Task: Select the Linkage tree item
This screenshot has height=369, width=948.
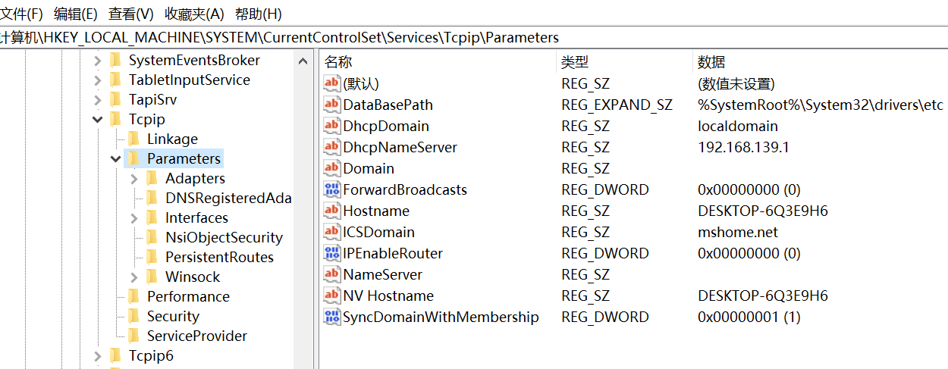Action: [x=172, y=139]
